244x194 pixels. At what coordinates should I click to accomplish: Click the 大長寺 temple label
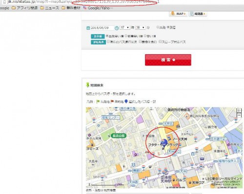(x=93, y=161)
